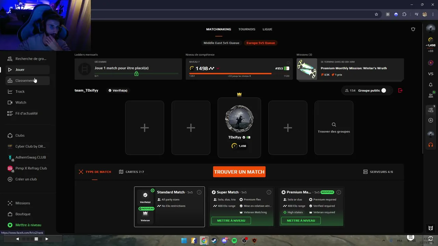Open Pimp X Refrag Club
This screenshot has width=438, height=246.
pos(28,168)
